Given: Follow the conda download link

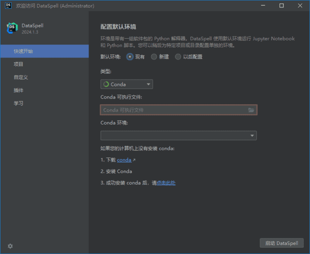Looking at the screenshot, I should [x=124, y=160].
